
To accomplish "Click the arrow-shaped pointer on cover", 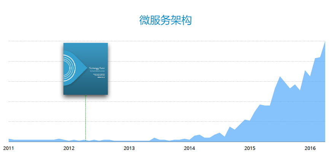I will coord(75,68).
